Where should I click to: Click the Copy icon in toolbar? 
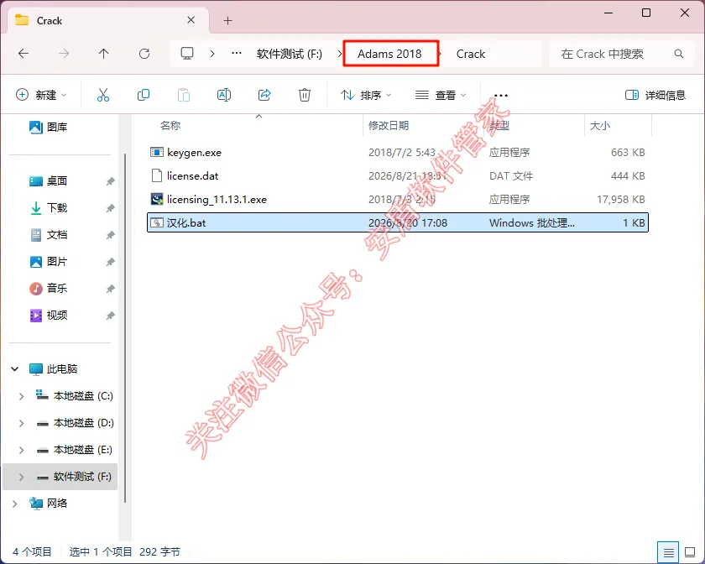pyautogui.click(x=144, y=95)
